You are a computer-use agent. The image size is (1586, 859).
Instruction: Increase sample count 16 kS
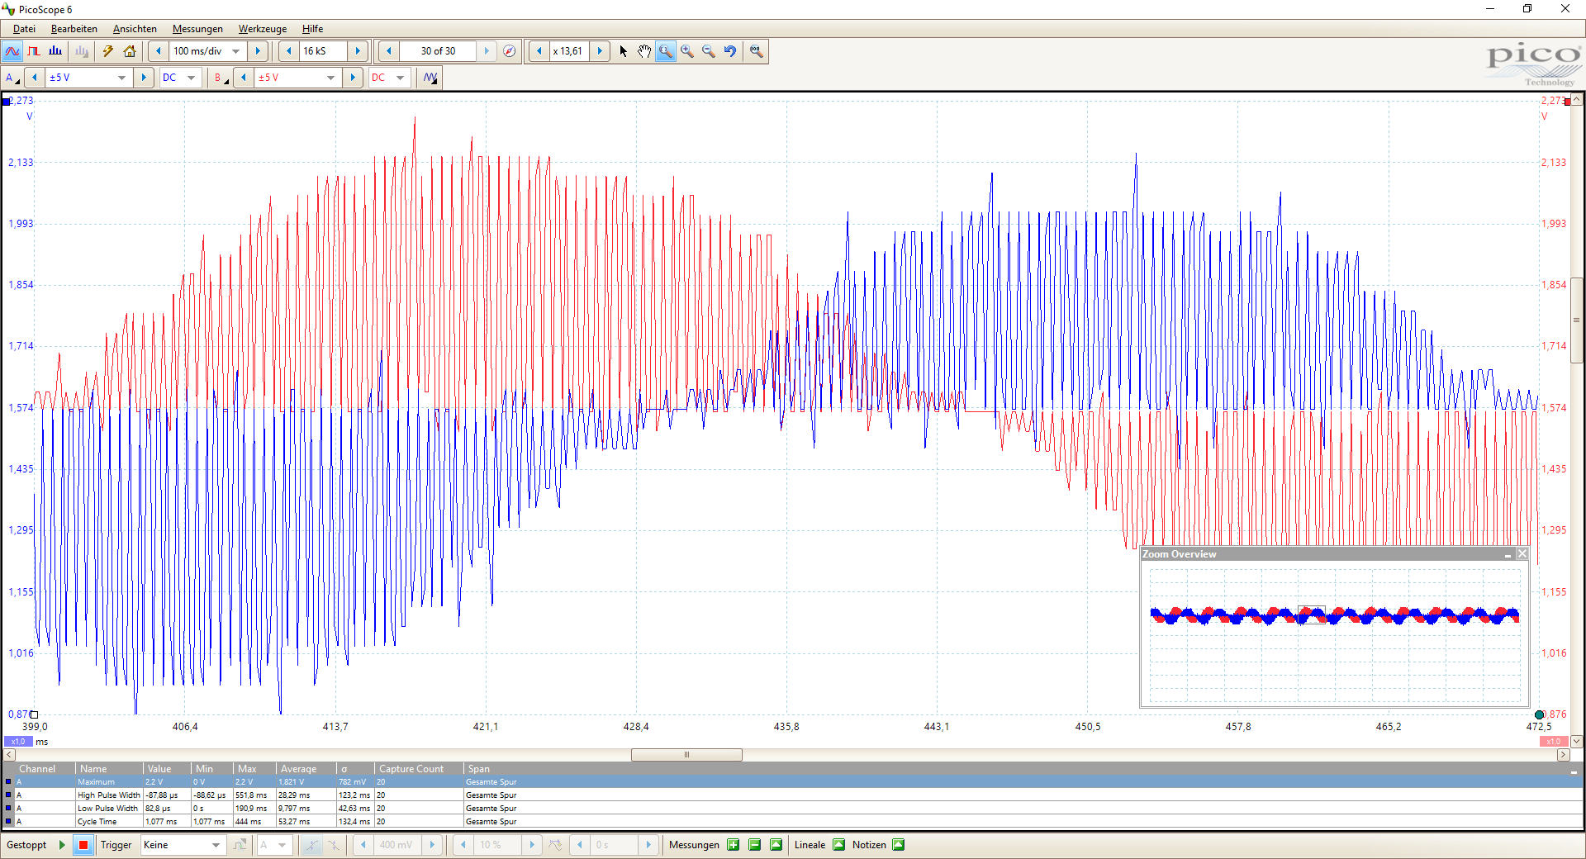[358, 51]
